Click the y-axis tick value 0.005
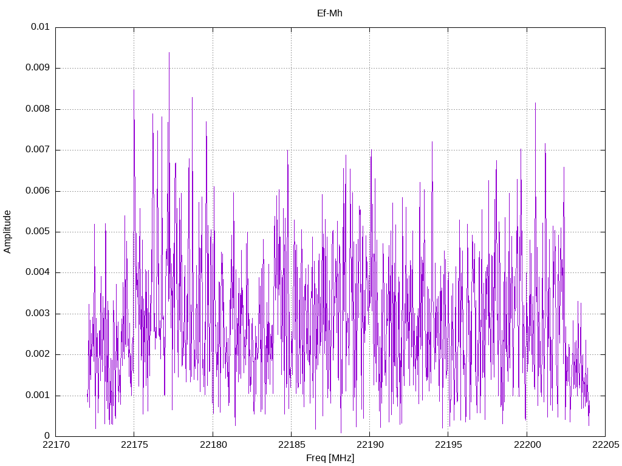 [x=38, y=232]
